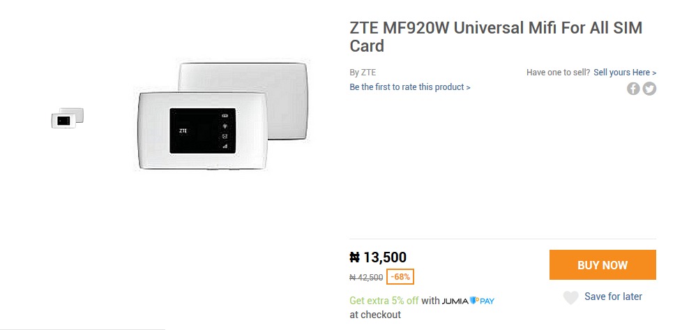
Task: Click signal bars icon on device screen
Action: pyautogui.click(x=225, y=146)
